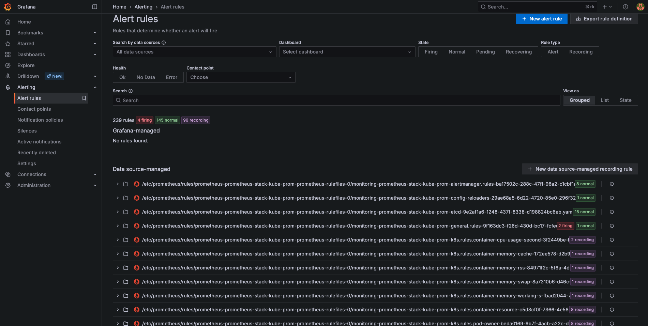This screenshot has height=326, width=648.
Task: Click the New alert rule button
Action: (542, 19)
